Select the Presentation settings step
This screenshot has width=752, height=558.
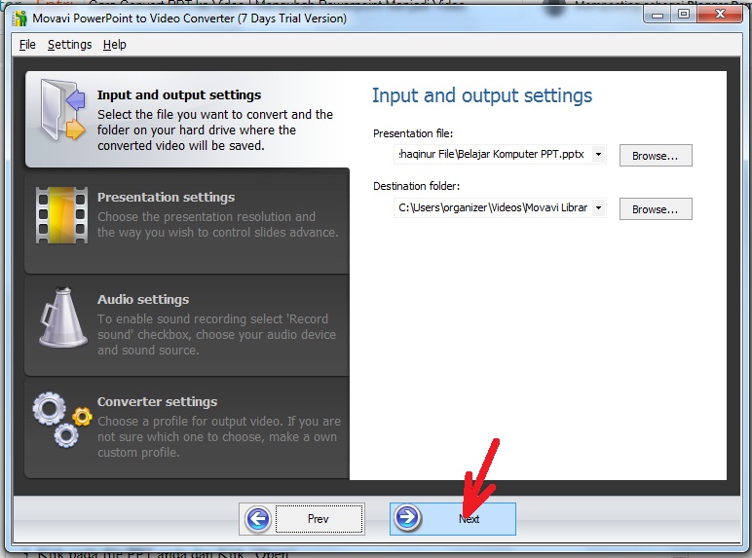pos(187,221)
